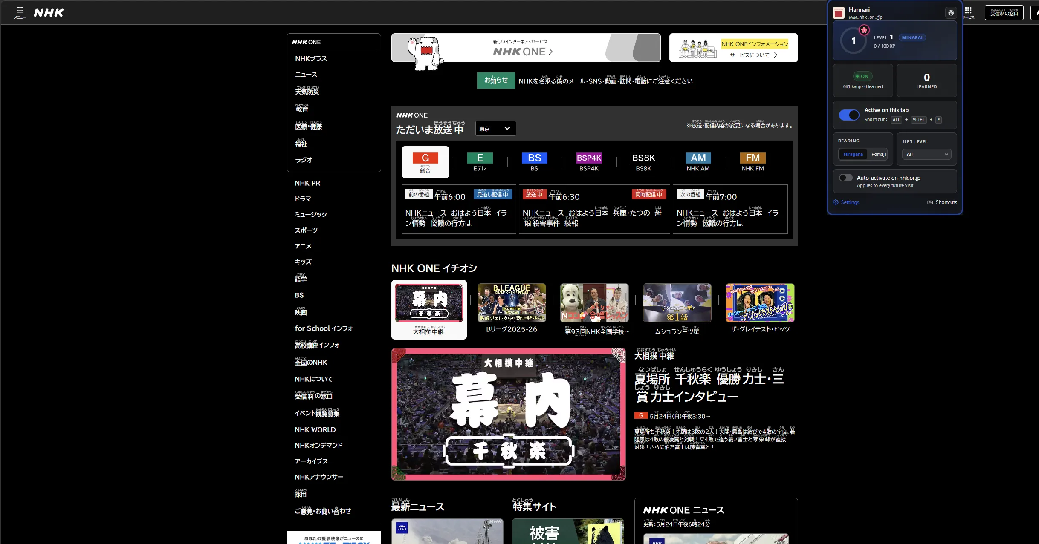This screenshot has width=1039, height=544.
Task: Click the red G channel badge by 5月24日
Action: pyautogui.click(x=641, y=415)
